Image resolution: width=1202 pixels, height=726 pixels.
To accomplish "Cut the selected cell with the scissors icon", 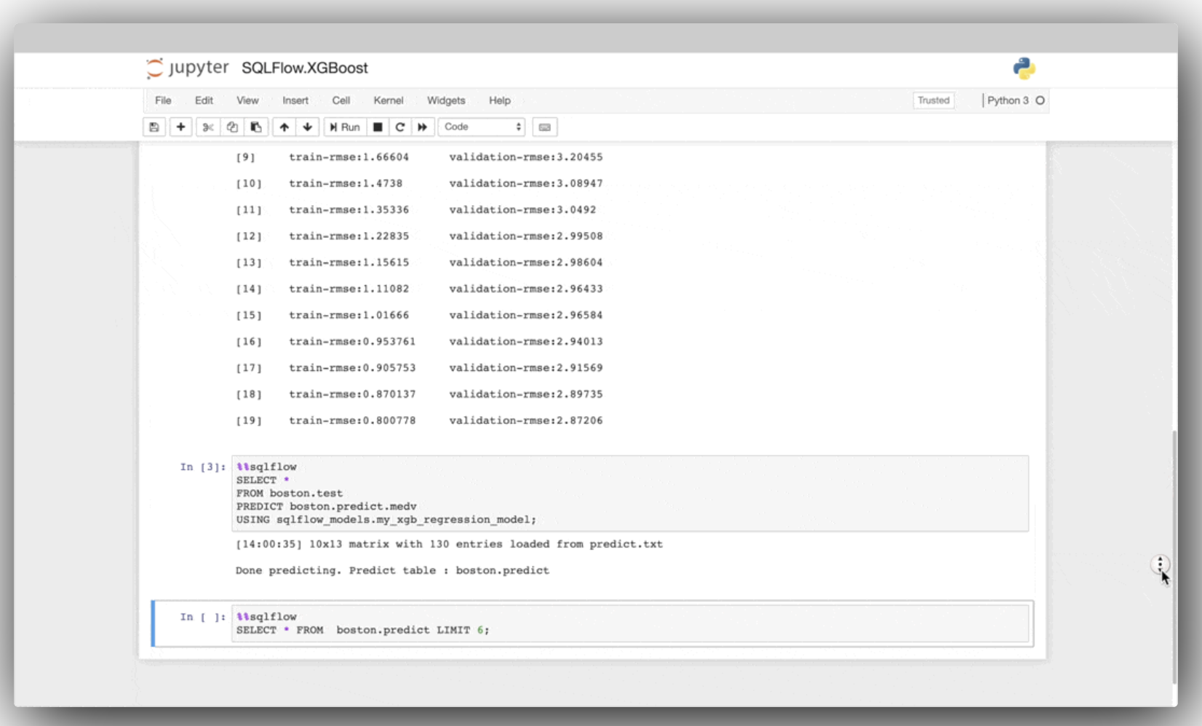I will coord(208,127).
